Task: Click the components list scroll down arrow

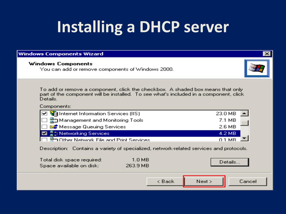Action: pos(245,138)
